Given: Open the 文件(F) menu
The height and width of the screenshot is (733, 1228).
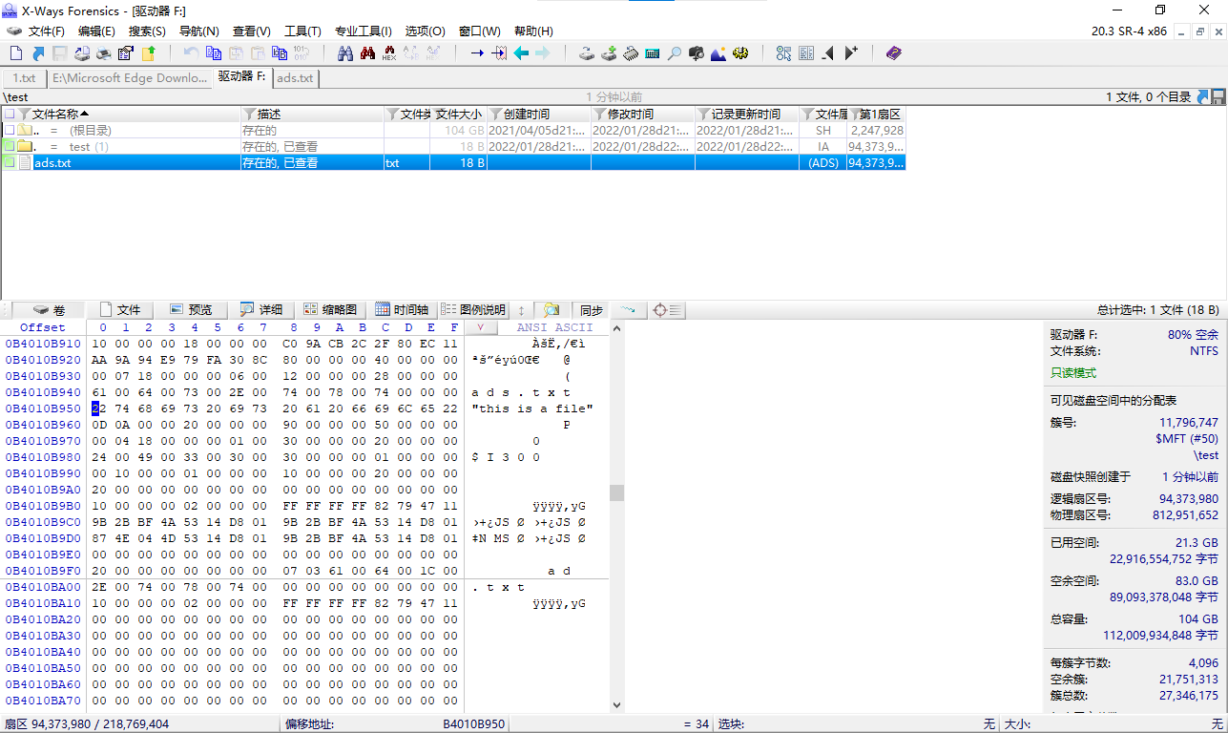Looking at the screenshot, I should (x=47, y=31).
